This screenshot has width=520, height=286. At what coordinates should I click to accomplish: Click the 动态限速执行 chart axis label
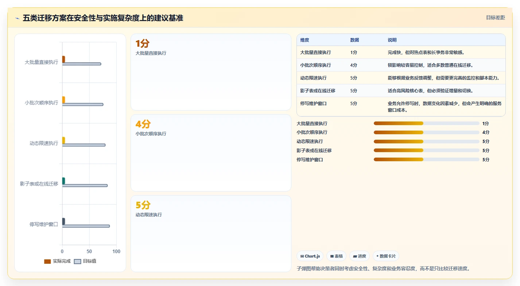point(44,143)
